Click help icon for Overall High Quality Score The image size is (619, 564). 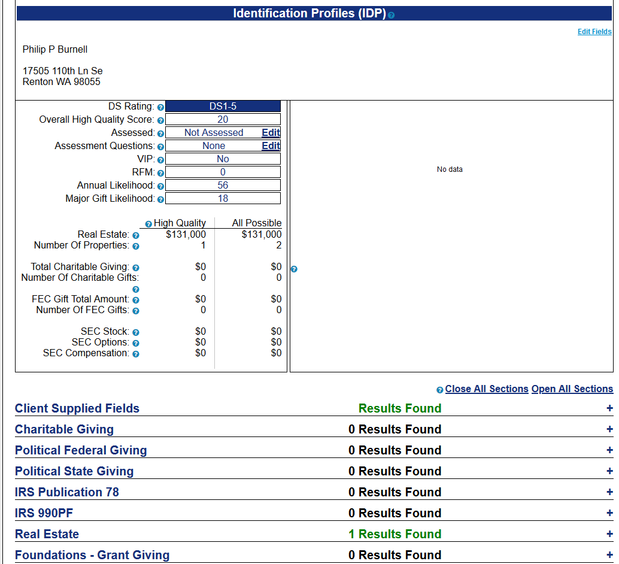pos(160,120)
